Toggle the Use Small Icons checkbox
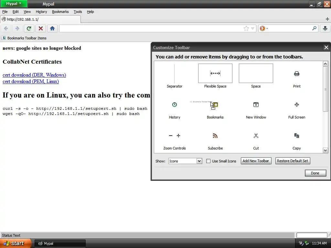Image resolution: width=331 pixels, height=248 pixels. [208, 161]
